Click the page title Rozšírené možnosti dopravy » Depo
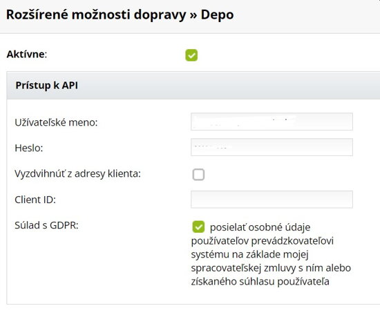Viewport: 380px width, 317px height. pos(120,15)
